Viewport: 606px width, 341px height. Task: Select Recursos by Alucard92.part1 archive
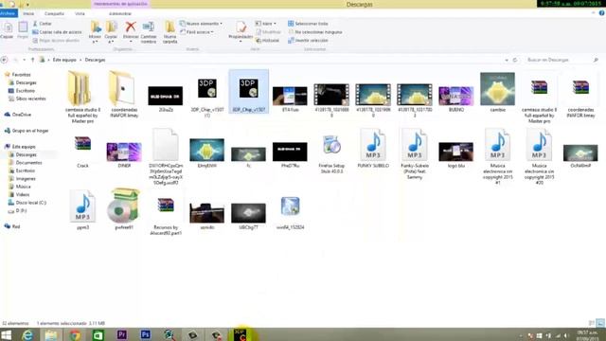click(x=166, y=215)
